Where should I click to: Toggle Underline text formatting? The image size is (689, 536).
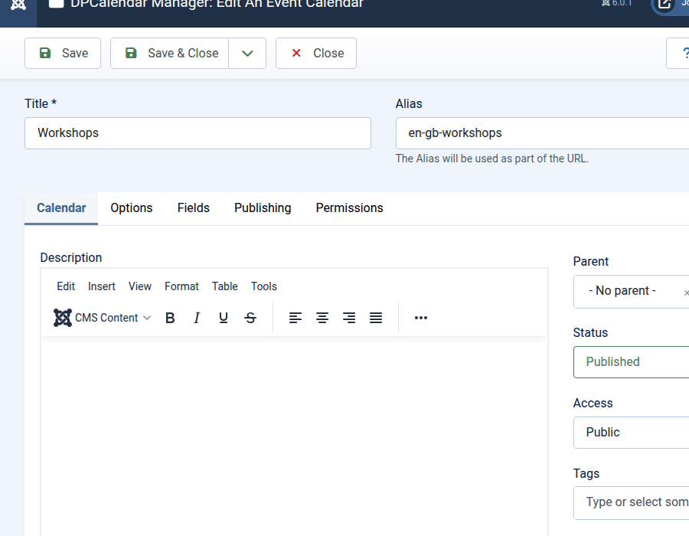[224, 318]
